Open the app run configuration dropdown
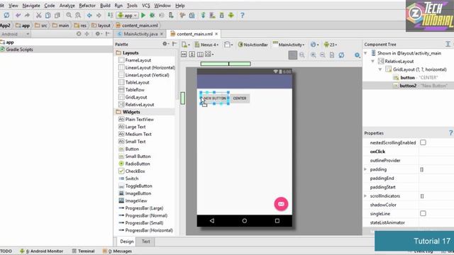 (128, 16)
